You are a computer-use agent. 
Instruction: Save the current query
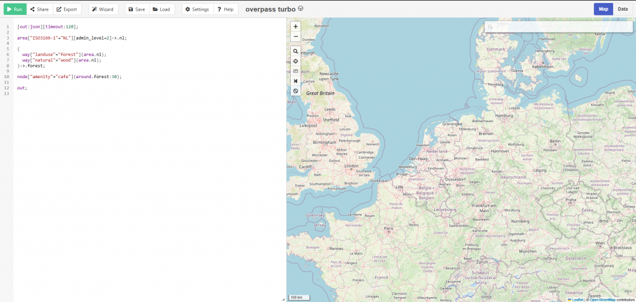click(x=137, y=9)
